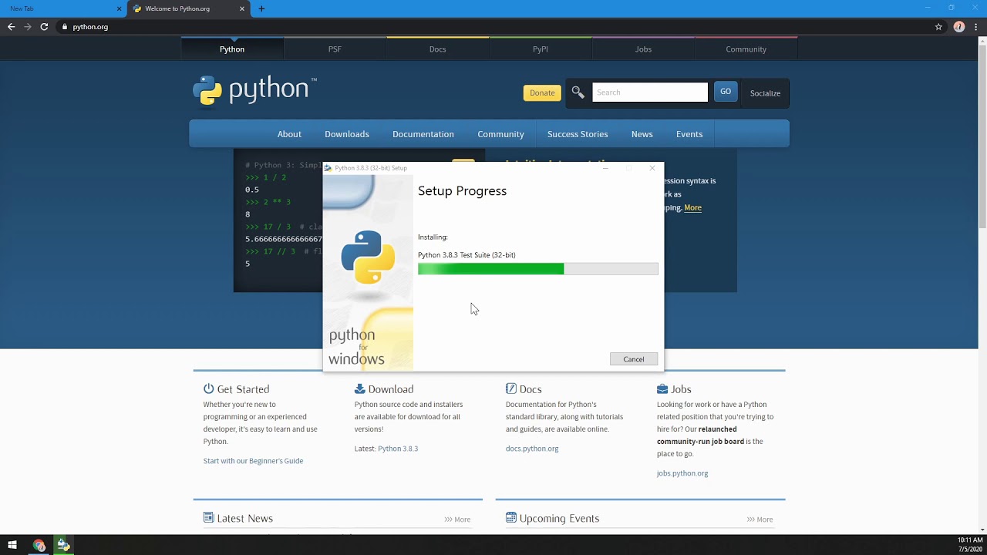Click the Chrome forward arrow
Viewport: 987px width, 555px height.
tap(28, 26)
